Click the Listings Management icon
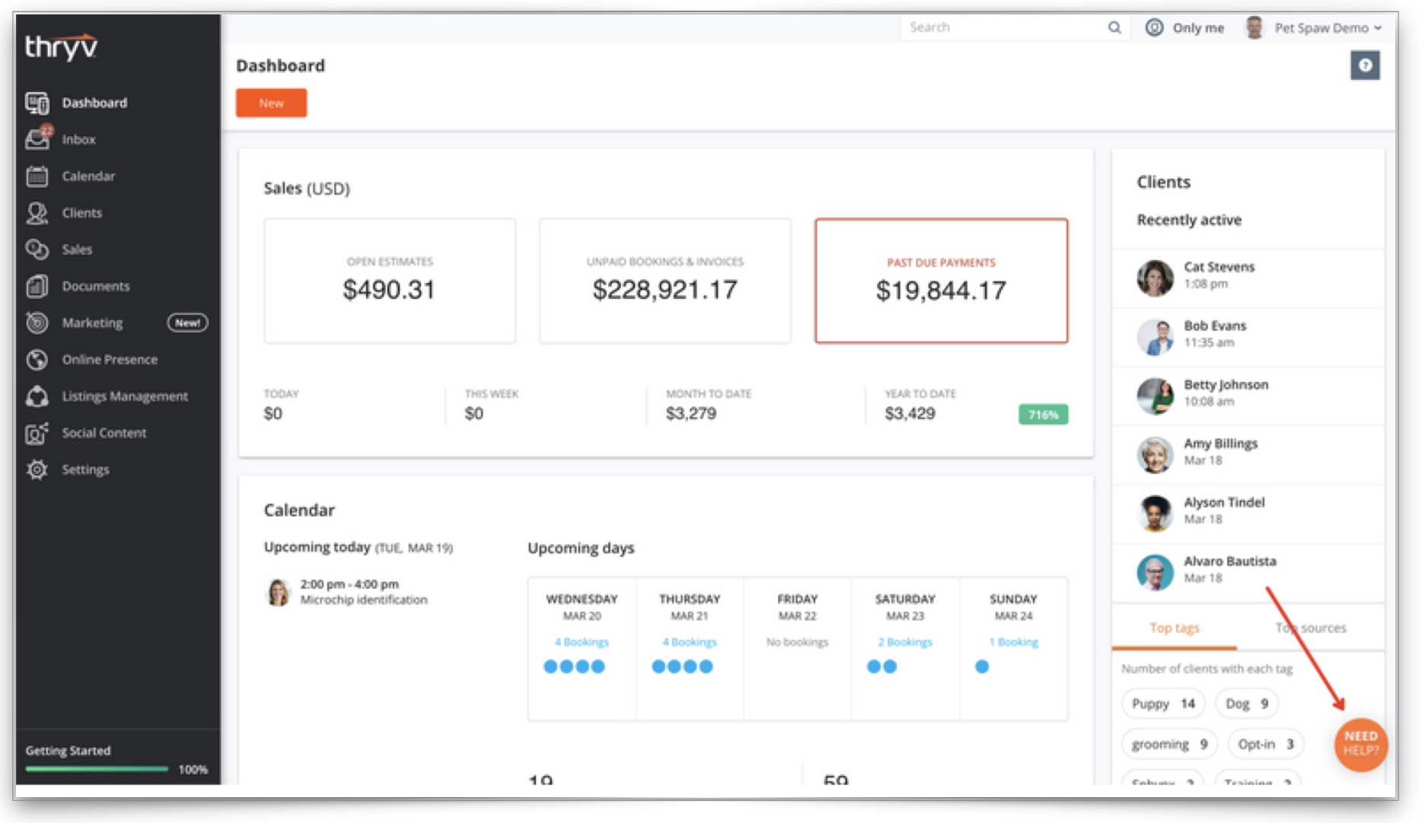 (37, 396)
